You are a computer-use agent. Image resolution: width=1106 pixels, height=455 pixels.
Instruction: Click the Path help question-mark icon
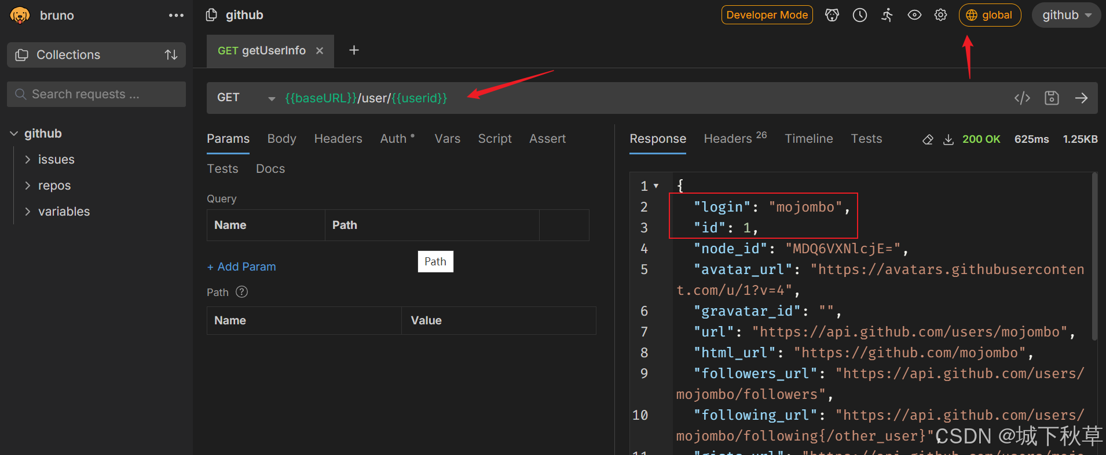coord(242,292)
